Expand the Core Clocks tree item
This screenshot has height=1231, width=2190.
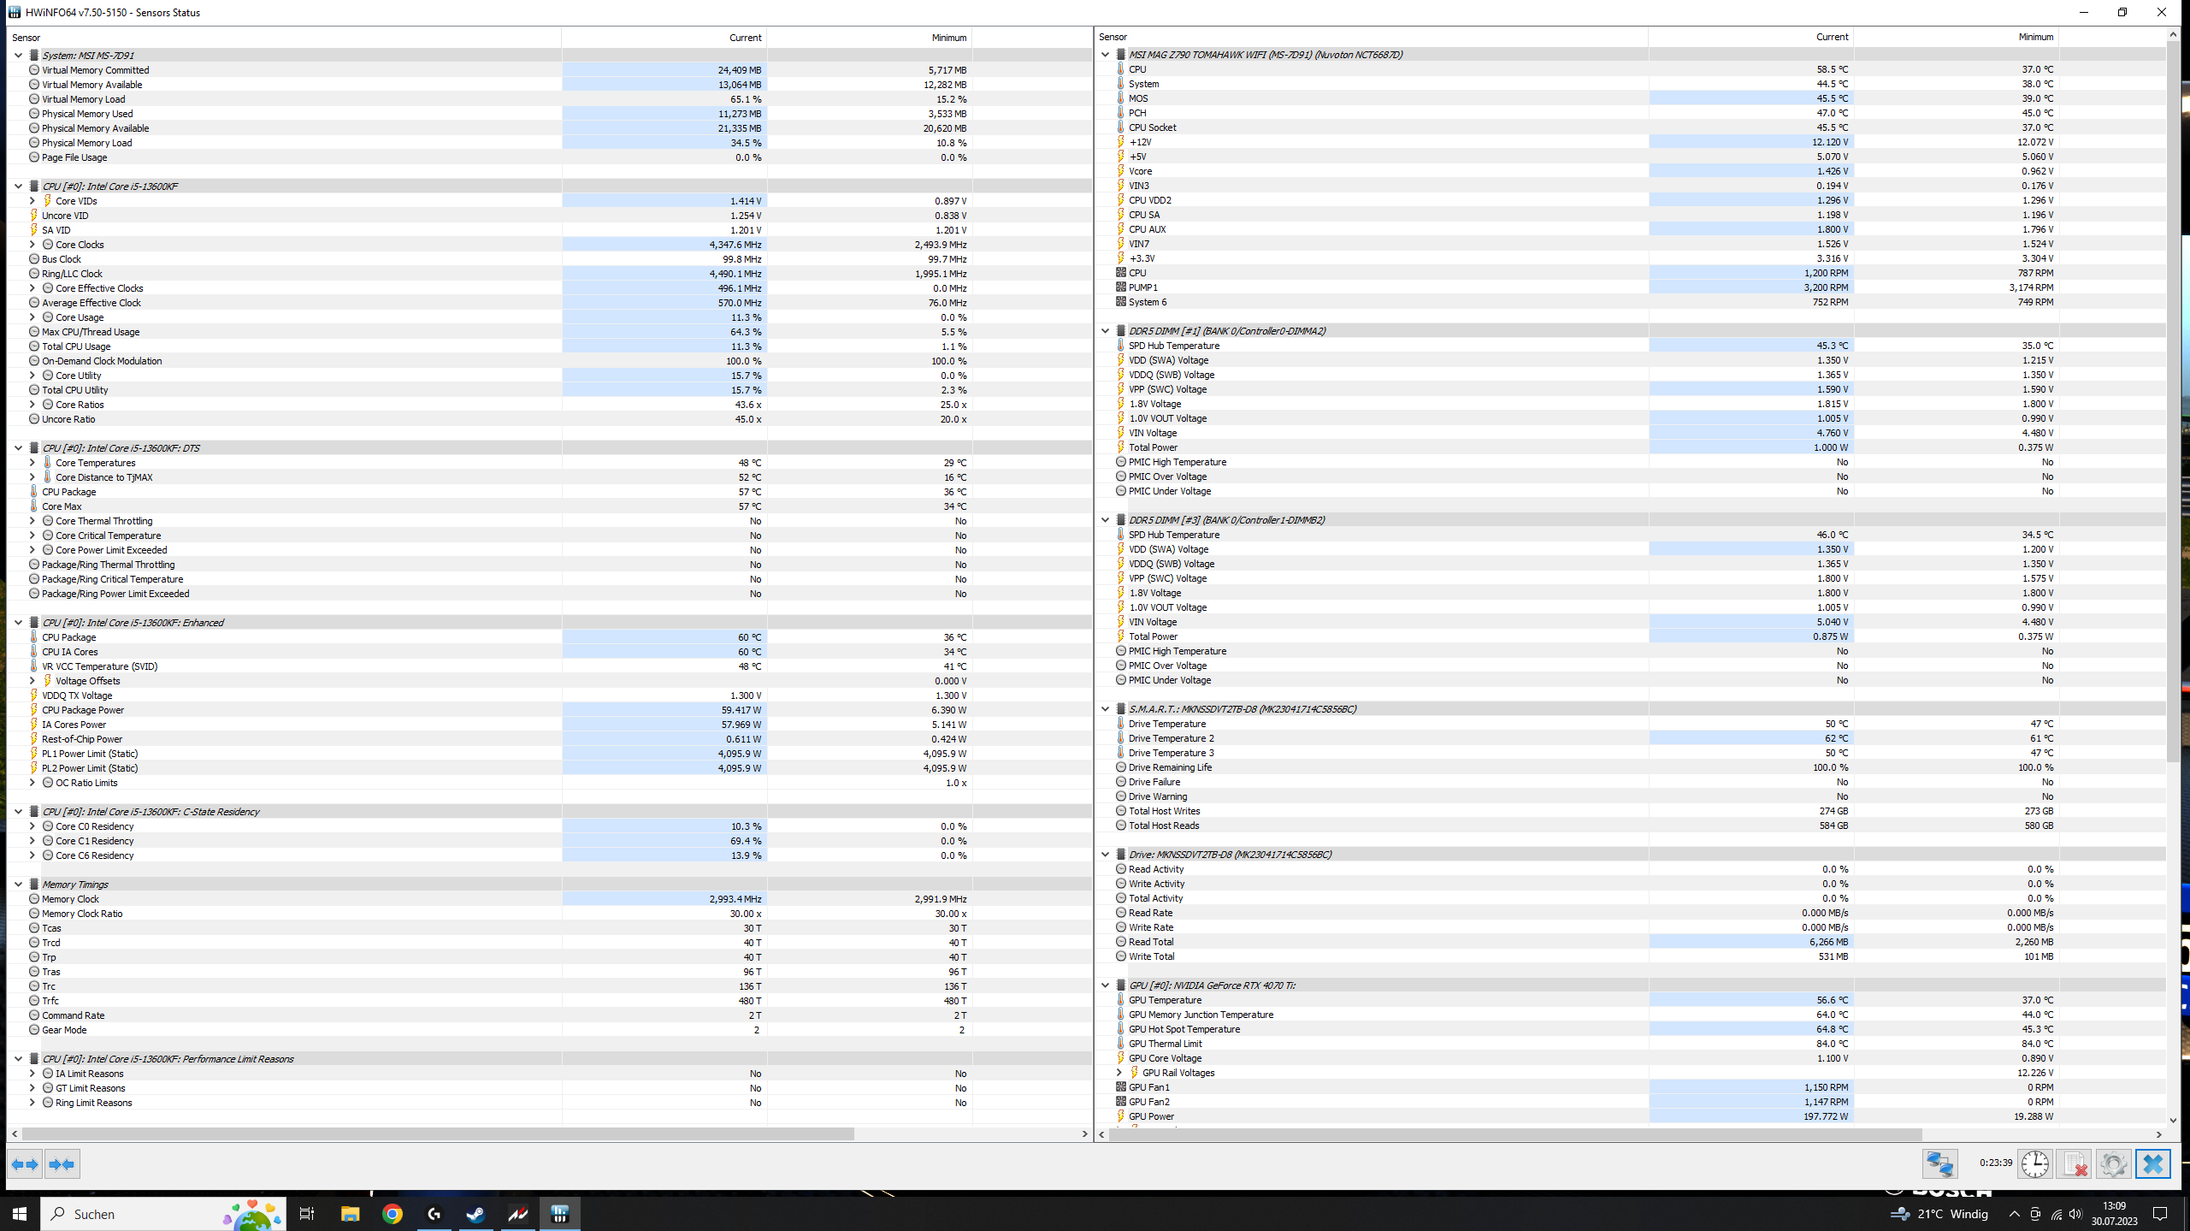(x=32, y=245)
